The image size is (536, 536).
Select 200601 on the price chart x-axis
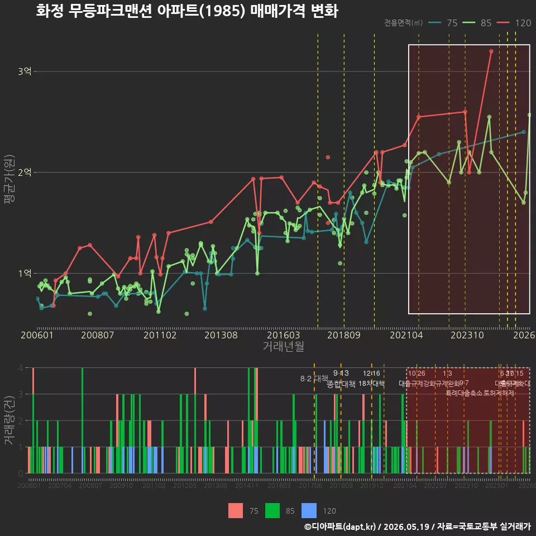(37, 335)
